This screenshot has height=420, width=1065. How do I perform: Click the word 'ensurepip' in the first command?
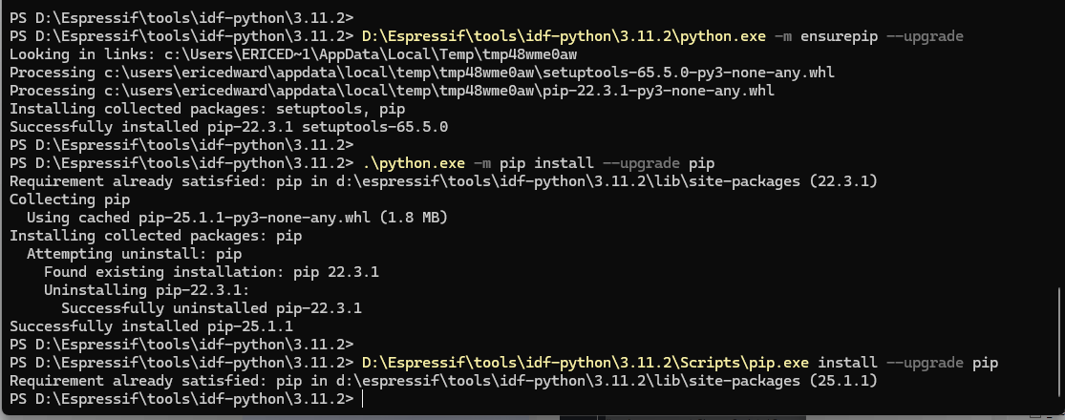(x=840, y=36)
